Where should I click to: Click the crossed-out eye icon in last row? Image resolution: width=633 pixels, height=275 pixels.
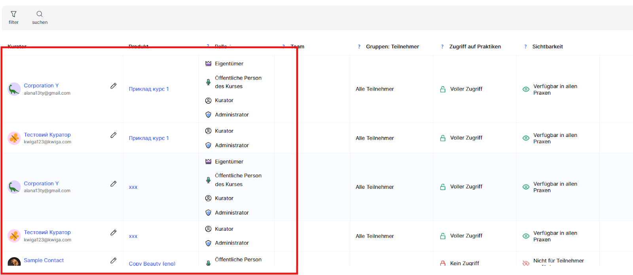point(526,263)
